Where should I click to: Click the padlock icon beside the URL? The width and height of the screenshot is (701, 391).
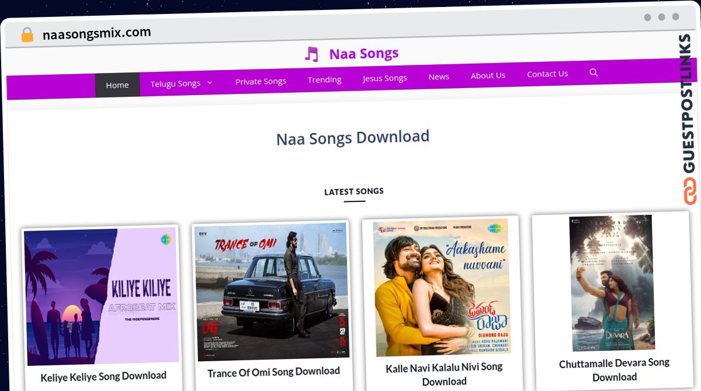(x=27, y=35)
